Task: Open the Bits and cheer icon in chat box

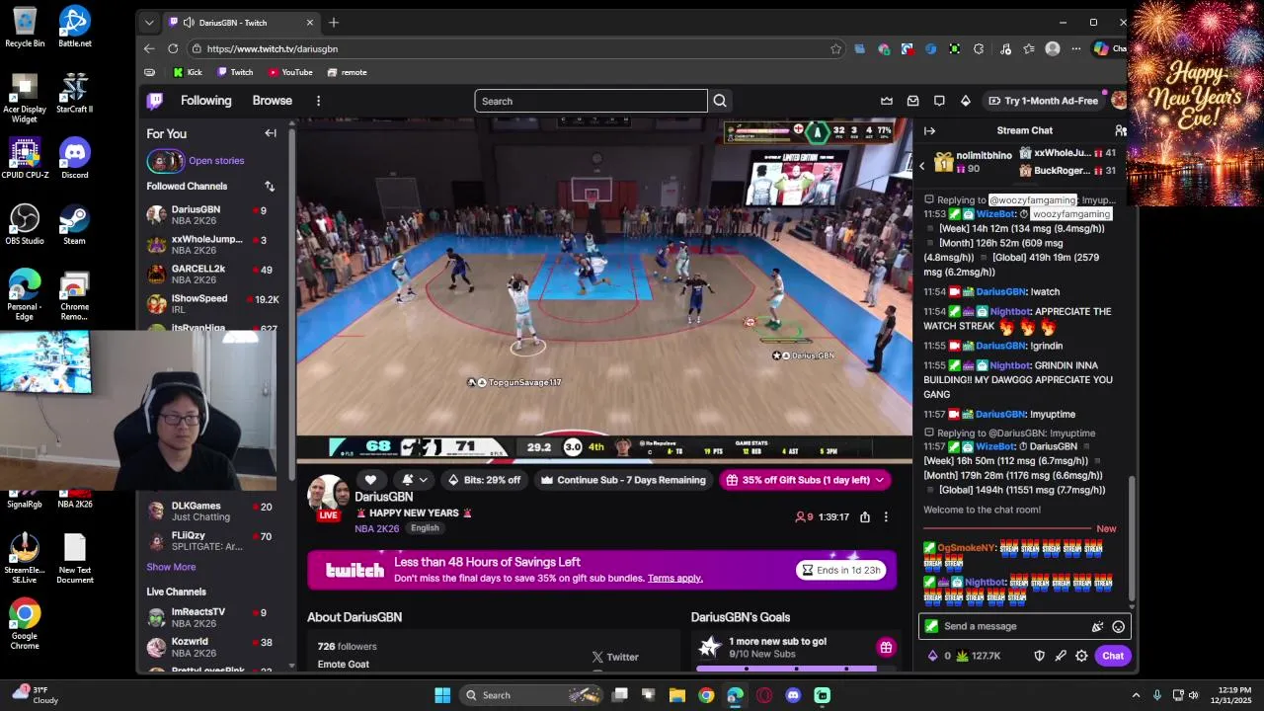Action: tap(1097, 626)
